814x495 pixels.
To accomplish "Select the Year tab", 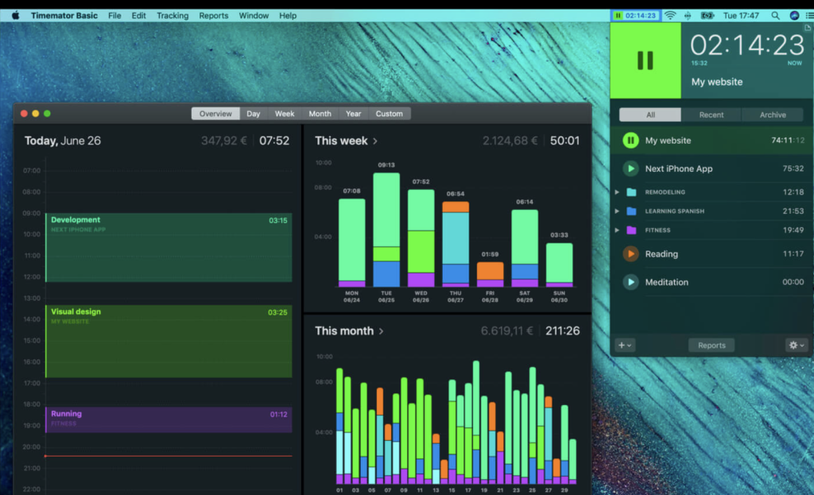I will pyautogui.click(x=354, y=114).
